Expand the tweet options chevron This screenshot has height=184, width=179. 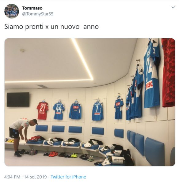point(173,7)
